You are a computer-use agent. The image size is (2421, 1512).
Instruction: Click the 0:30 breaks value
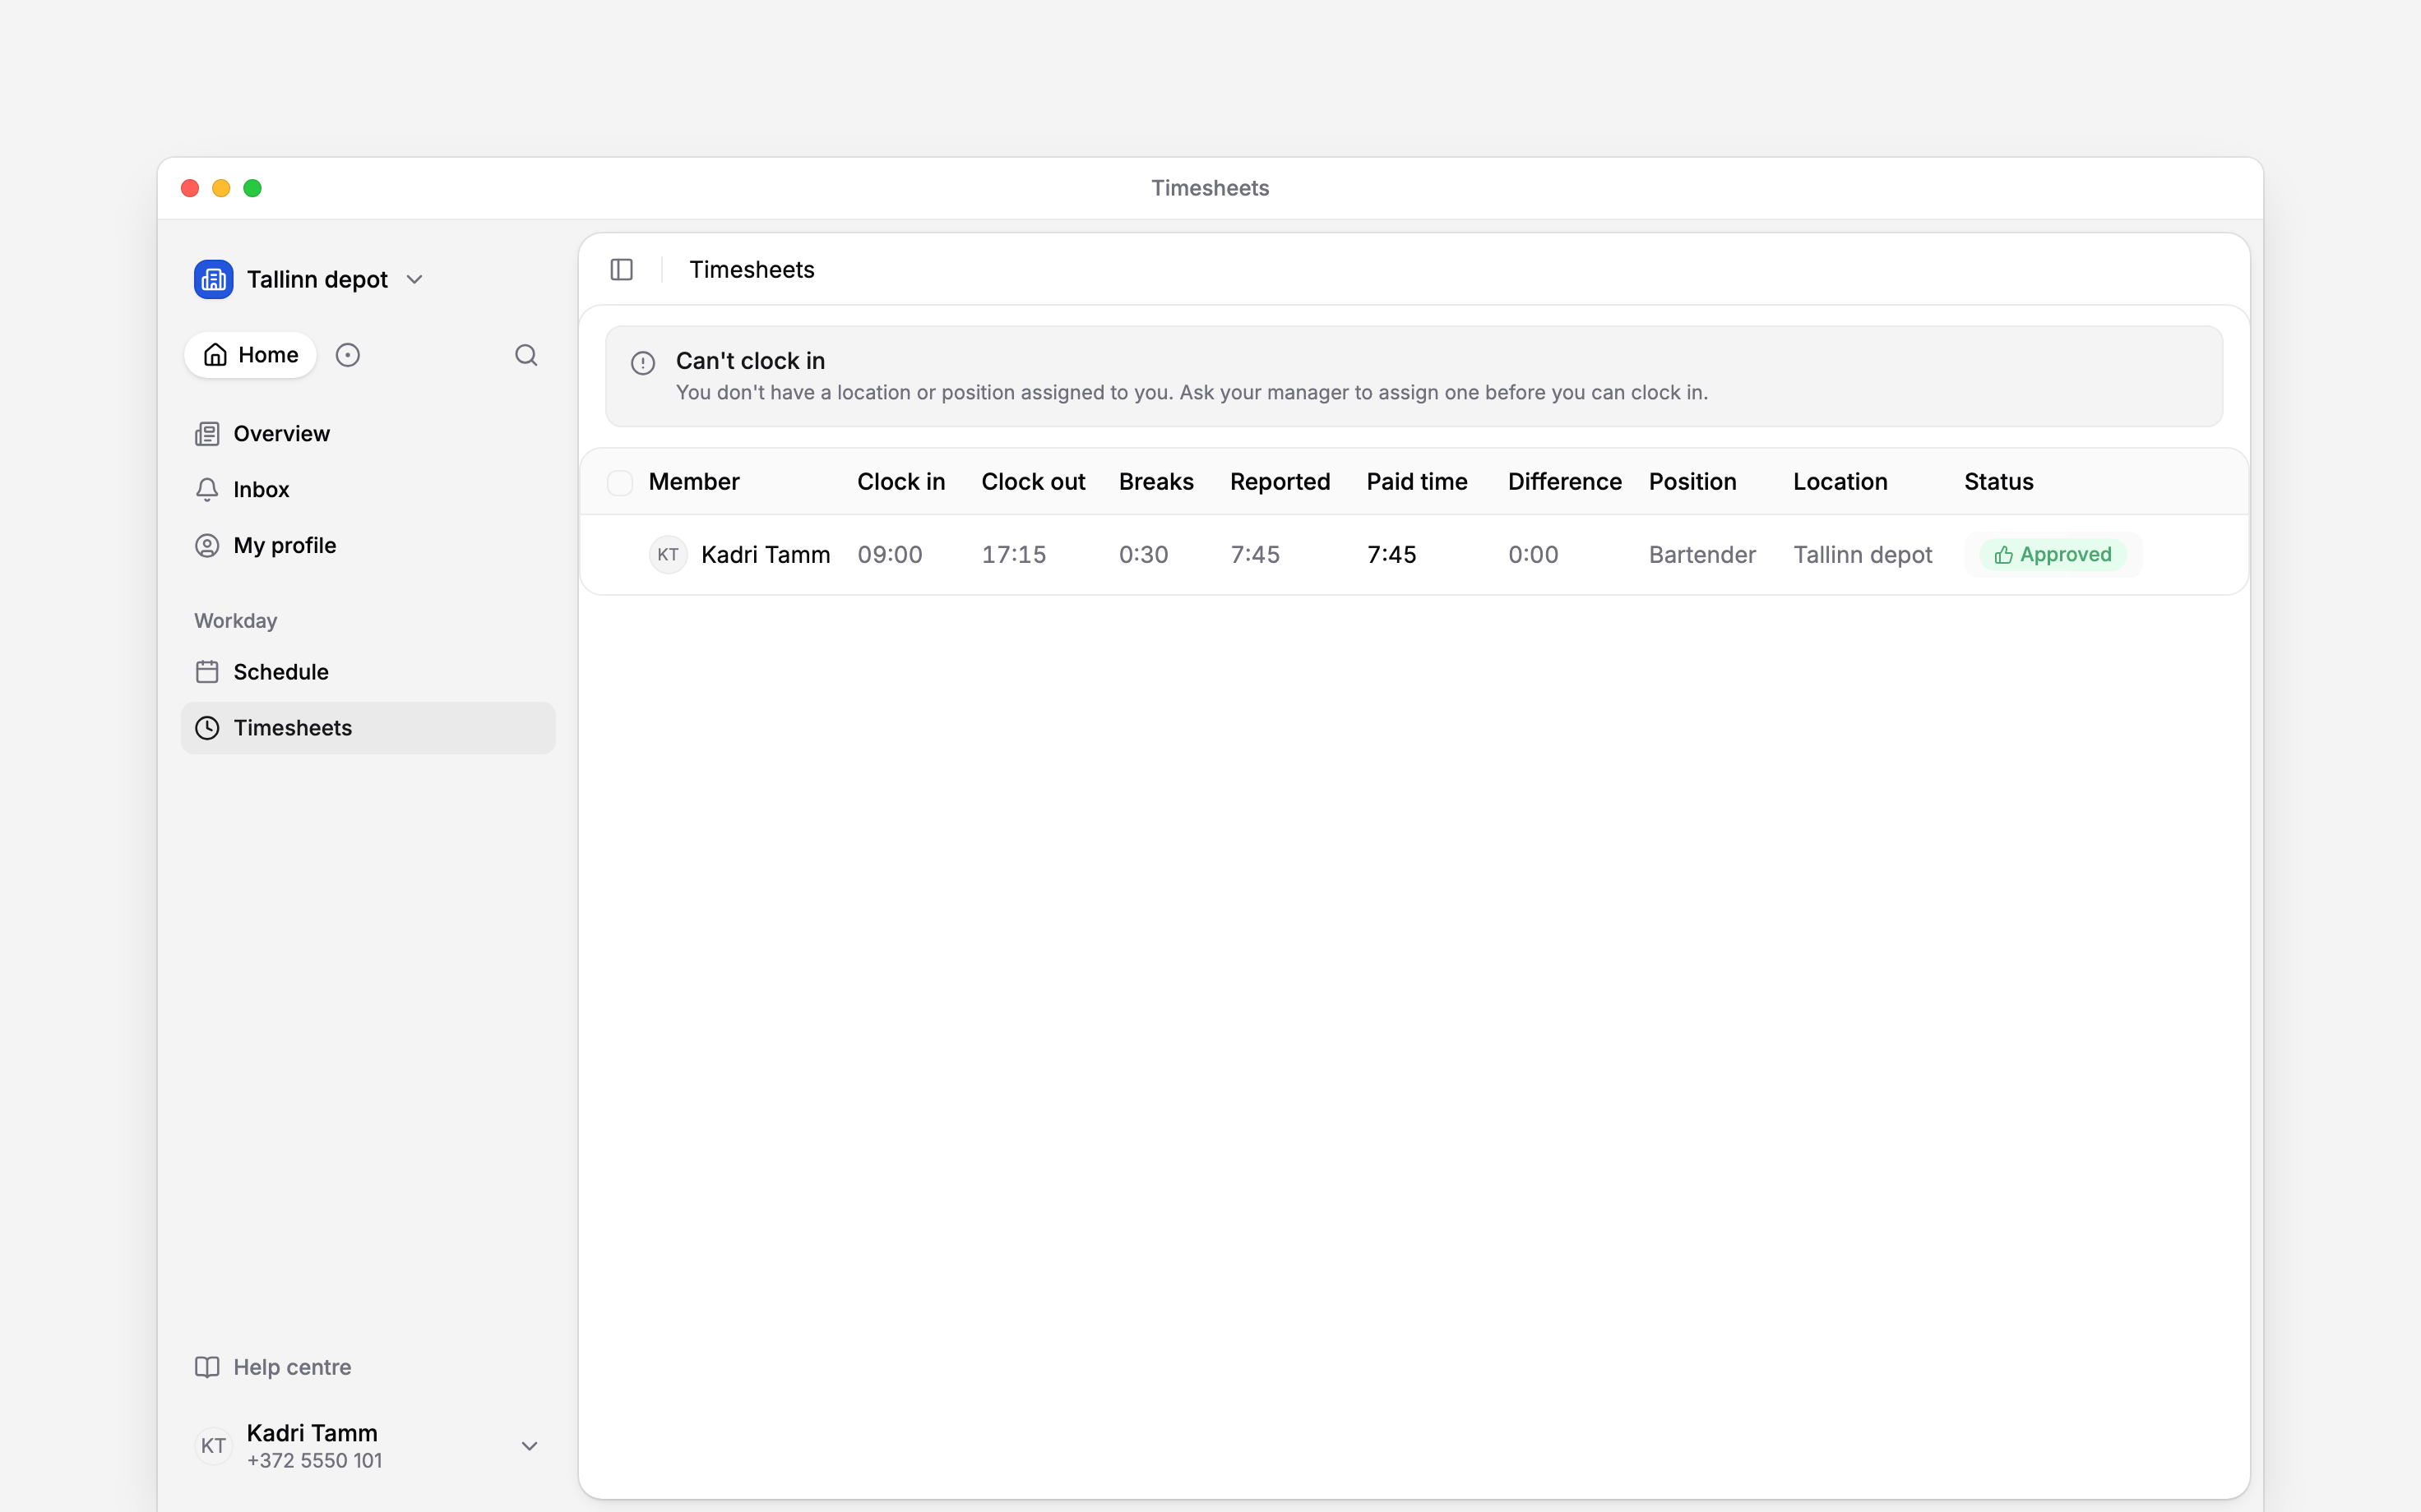pos(1143,555)
